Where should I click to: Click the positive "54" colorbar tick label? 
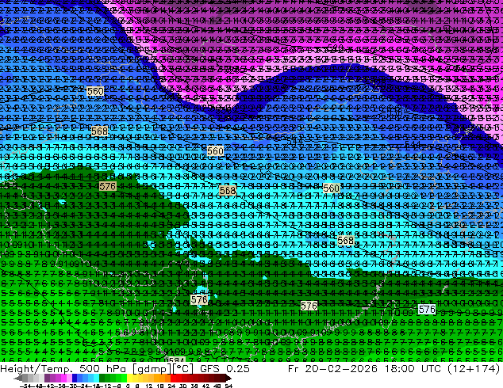click(228, 386)
